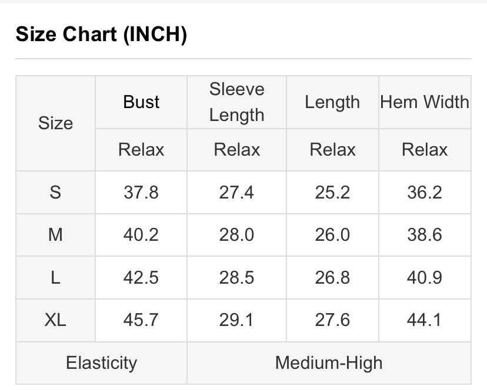
Task: Click the sleeve length value 28.0
Action: pos(236,235)
